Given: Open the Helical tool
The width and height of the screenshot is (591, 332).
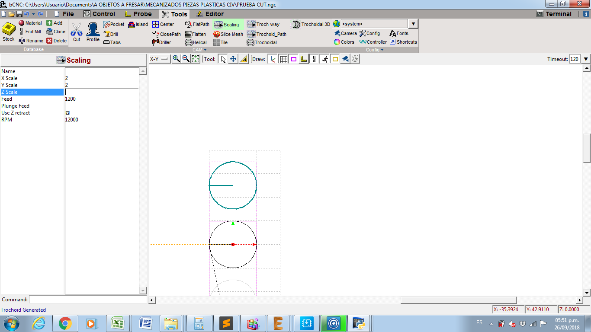Looking at the screenshot, I should (196, 42).
